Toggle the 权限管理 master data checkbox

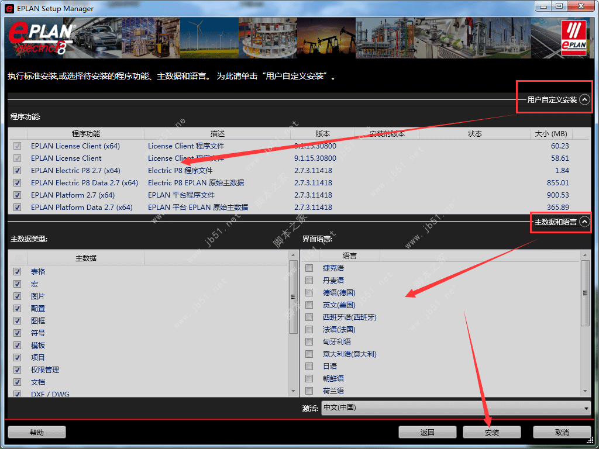coord(17,369)
